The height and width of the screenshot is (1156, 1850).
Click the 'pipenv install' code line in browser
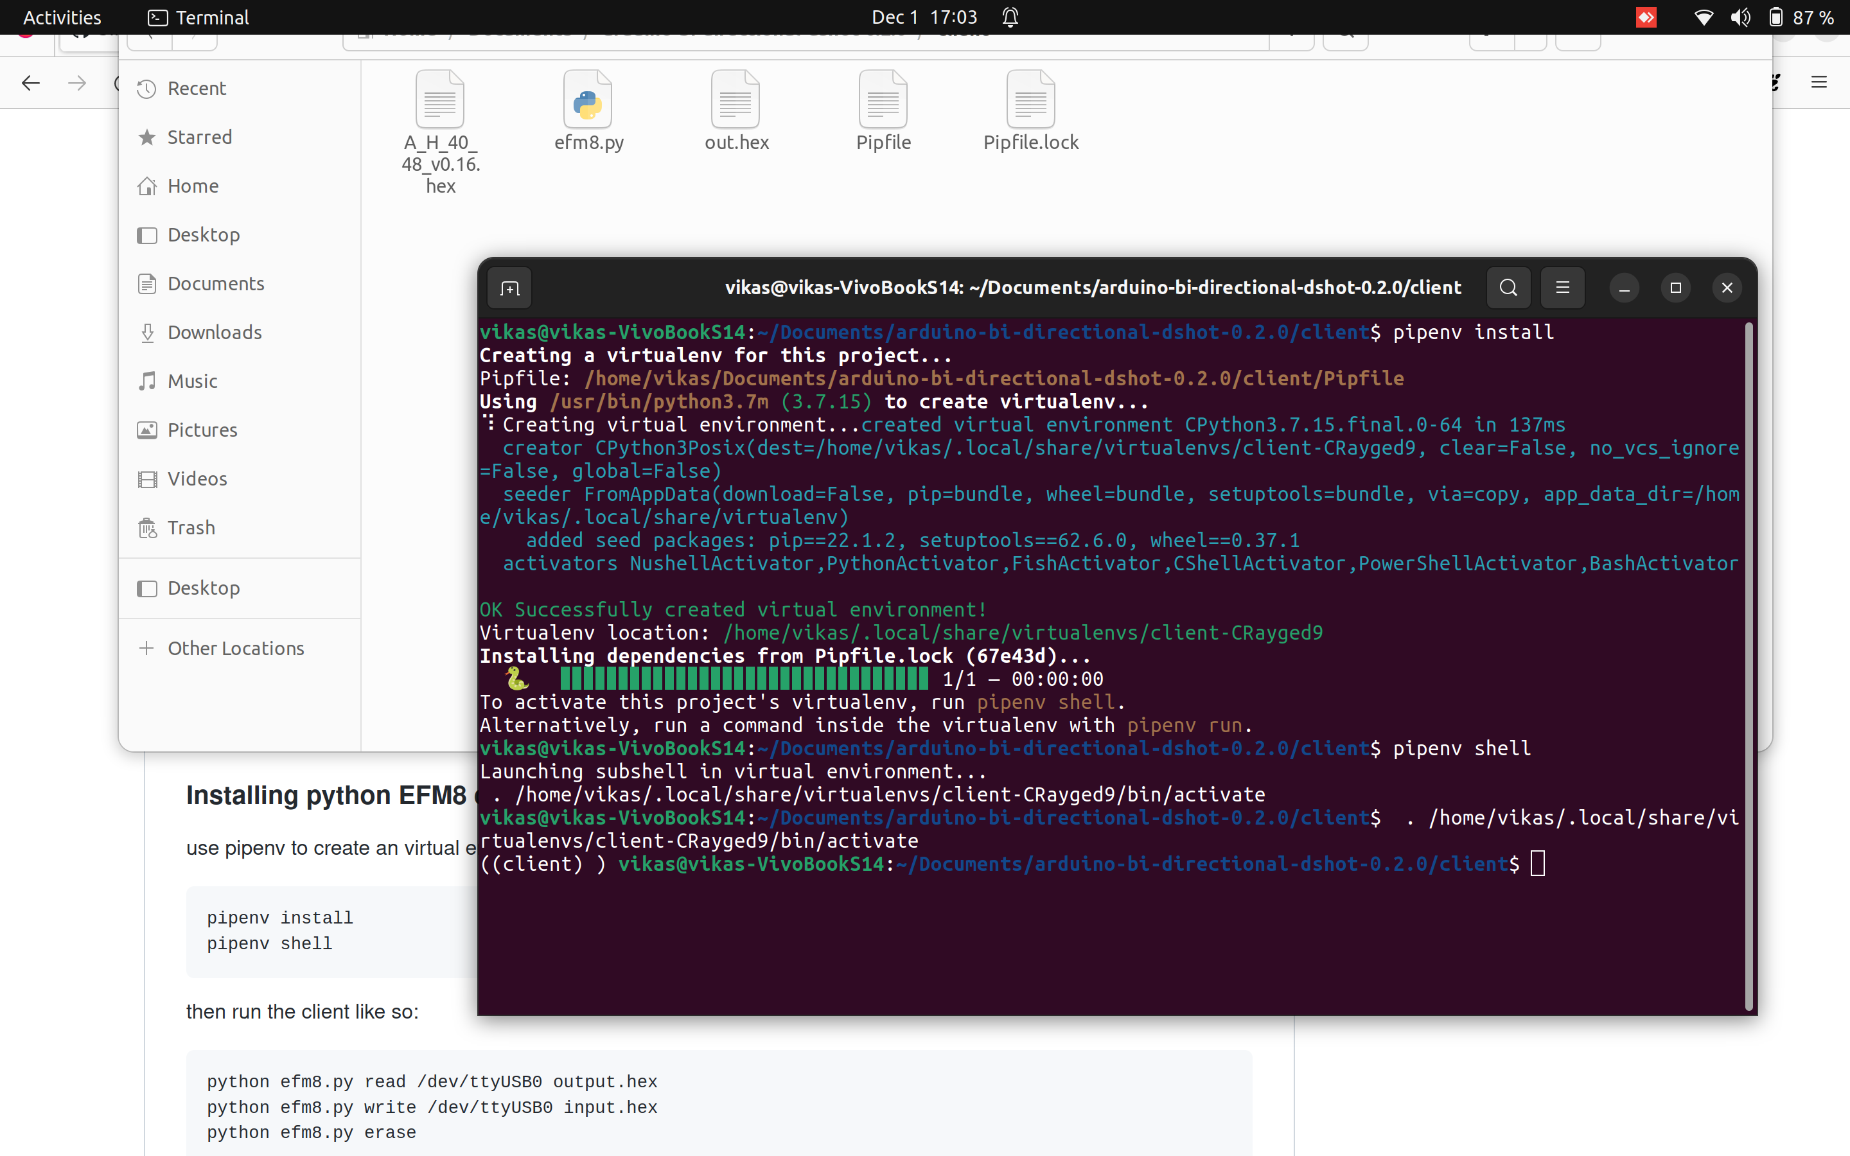click(x=280, y=918)
